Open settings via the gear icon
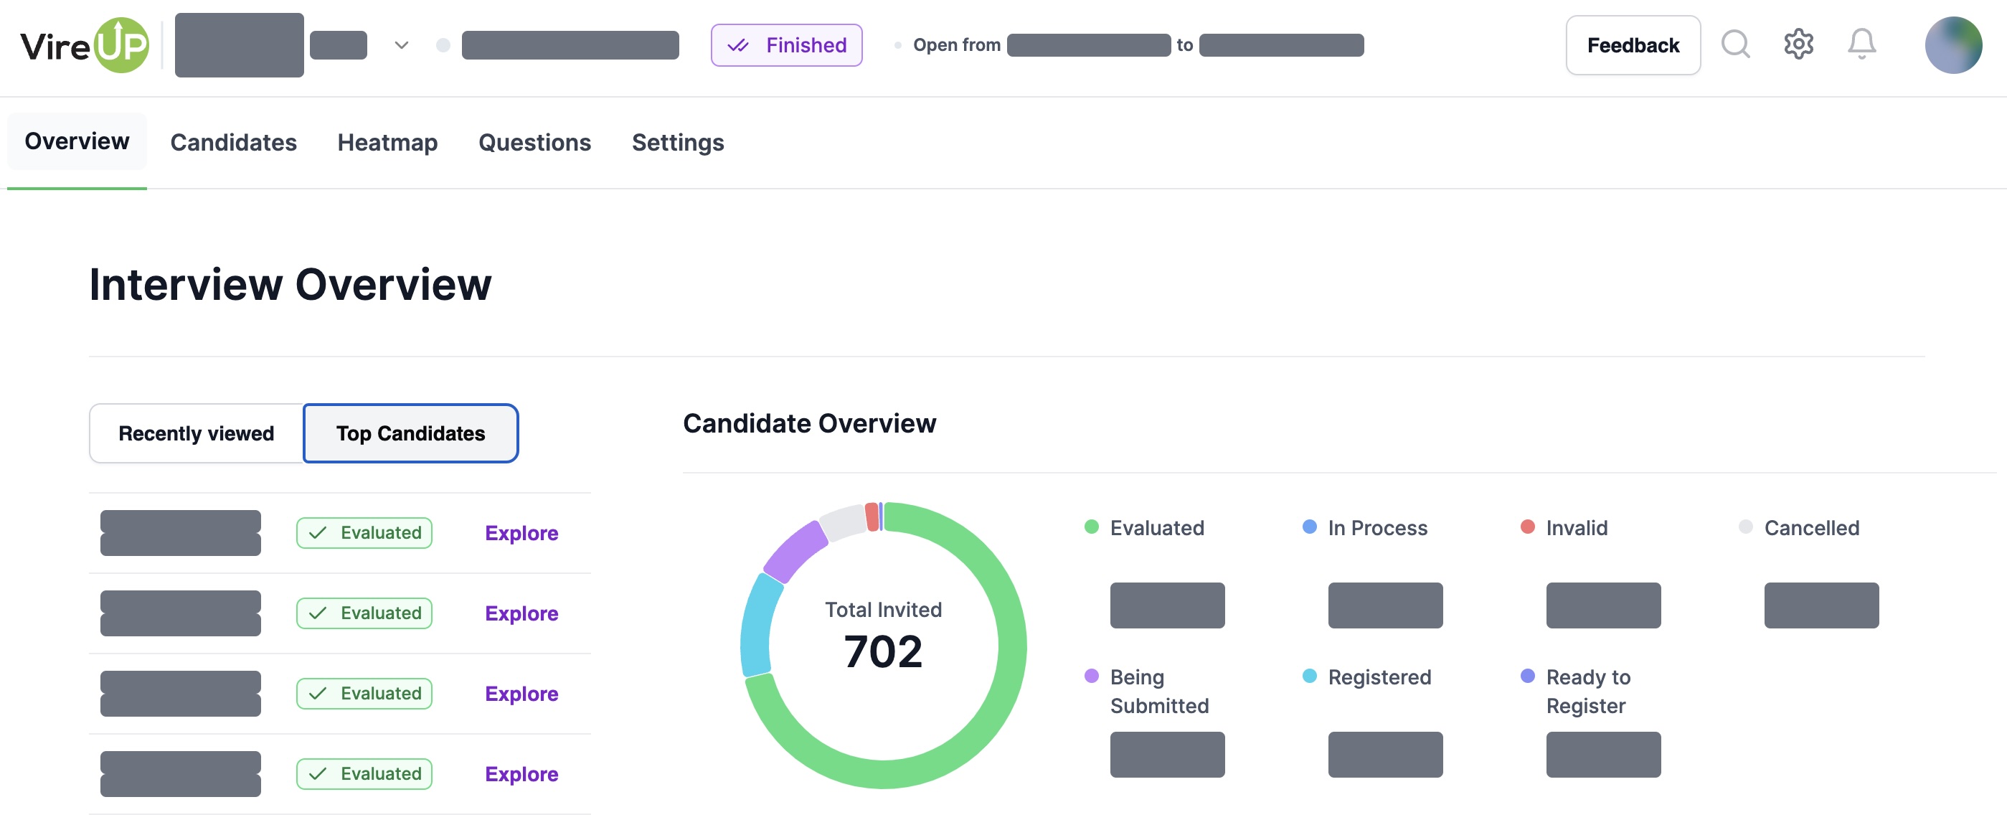 [x=1799, y=44]
